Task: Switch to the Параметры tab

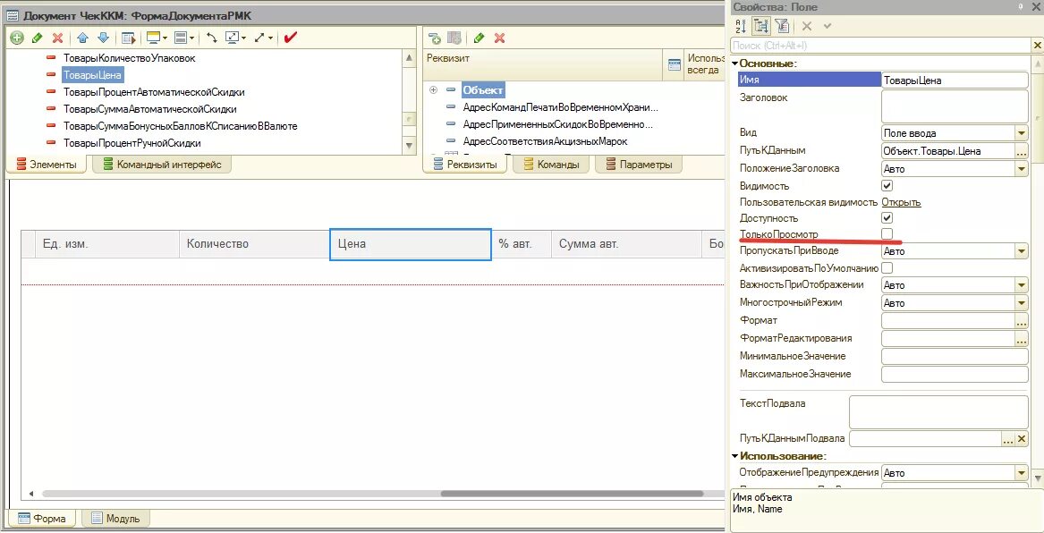Action: pyautogui.click(x=638, y=165)
